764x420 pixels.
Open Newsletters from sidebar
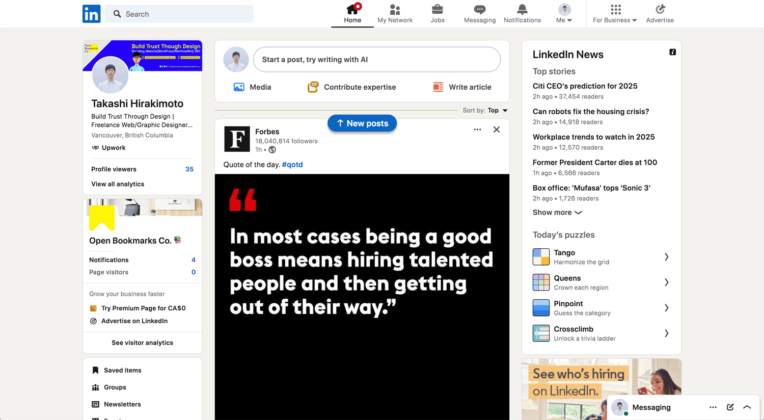(116, 404)
